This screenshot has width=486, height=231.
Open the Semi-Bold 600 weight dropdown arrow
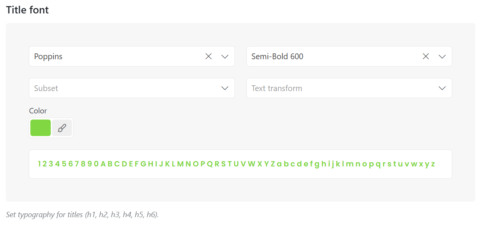point(442,57)
